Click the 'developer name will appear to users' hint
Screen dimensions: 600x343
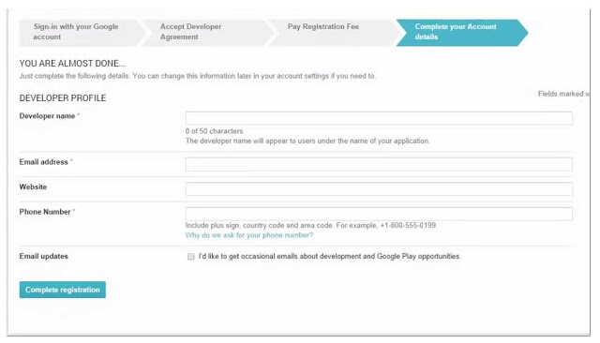pyautogui.click(x=307, y=142)
